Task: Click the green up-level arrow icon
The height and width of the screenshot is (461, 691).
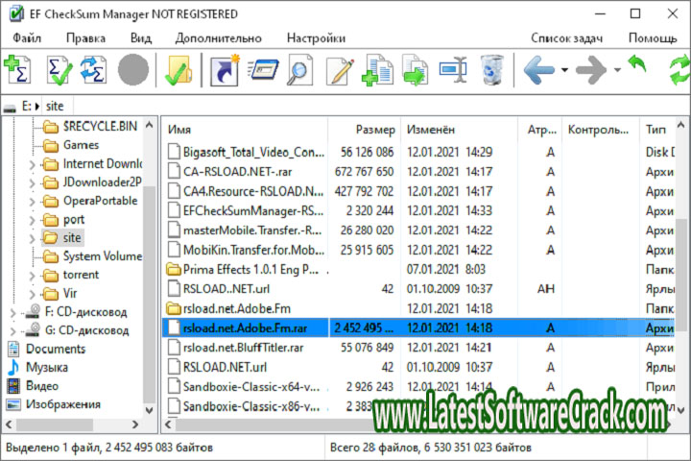Action: 637,64
